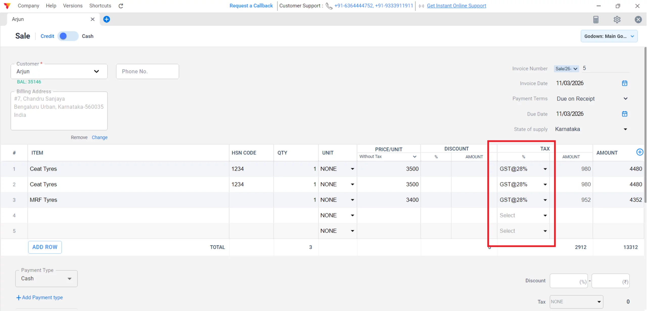Click Change to edit billing address
Screen dimensions: 647x311
(100, 137)
